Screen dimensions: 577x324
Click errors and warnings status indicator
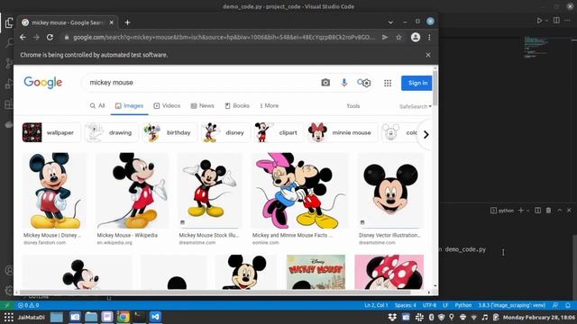click(28, 305)
